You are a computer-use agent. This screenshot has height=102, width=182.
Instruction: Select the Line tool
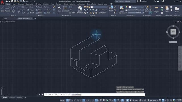click(x=3, y=9)
